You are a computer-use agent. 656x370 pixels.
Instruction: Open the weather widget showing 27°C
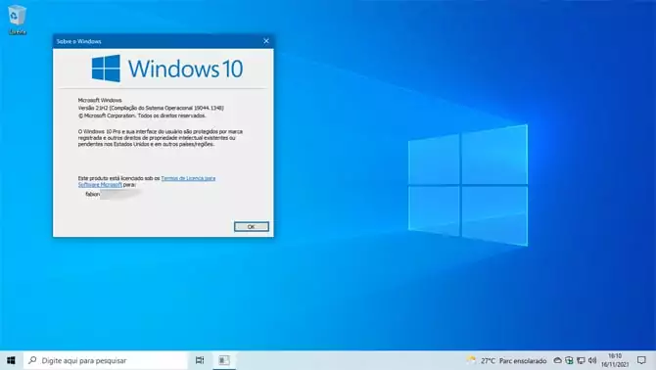point(506,360)
